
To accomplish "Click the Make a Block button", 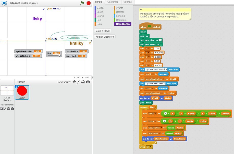I will 103,31.
